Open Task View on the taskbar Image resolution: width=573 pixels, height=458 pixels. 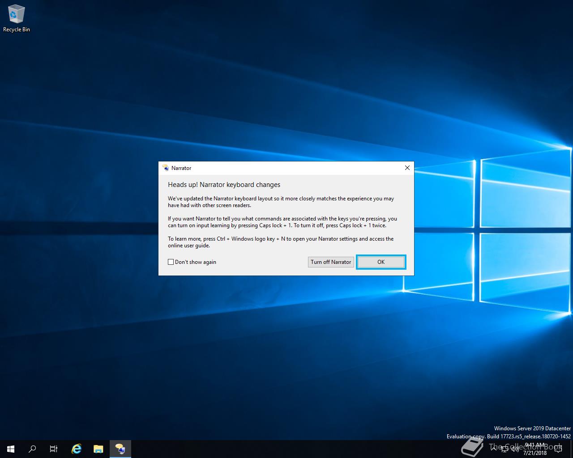pos(54,449)
